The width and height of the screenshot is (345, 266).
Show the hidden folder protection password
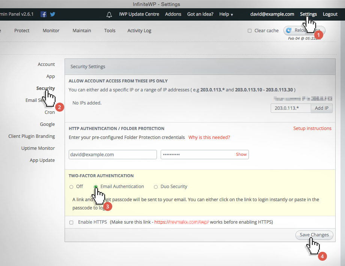tap(241, 154)
